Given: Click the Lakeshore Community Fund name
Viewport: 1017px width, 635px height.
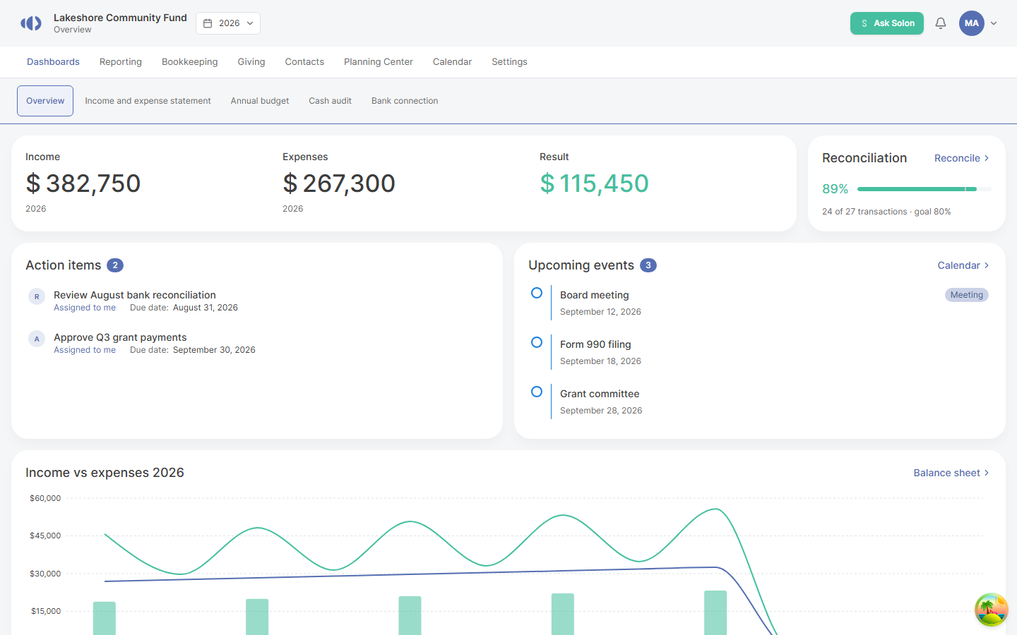Looking at the screenshot, I should pos(120,18).
